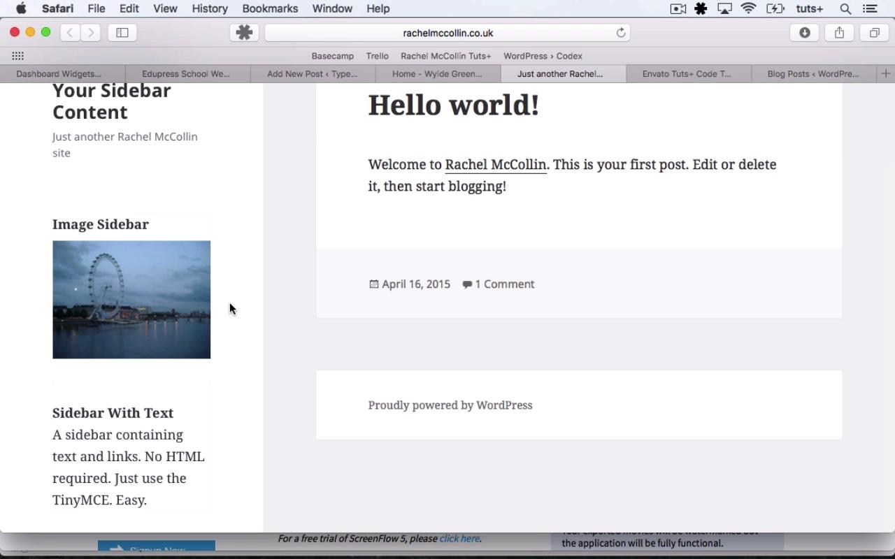
Task: Click the asterisk-shaped menu bar icon
Action: tap(701, 8)
